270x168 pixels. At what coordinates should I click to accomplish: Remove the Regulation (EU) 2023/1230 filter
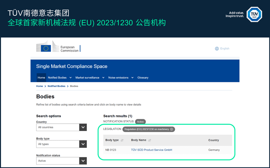pos(171,129)
